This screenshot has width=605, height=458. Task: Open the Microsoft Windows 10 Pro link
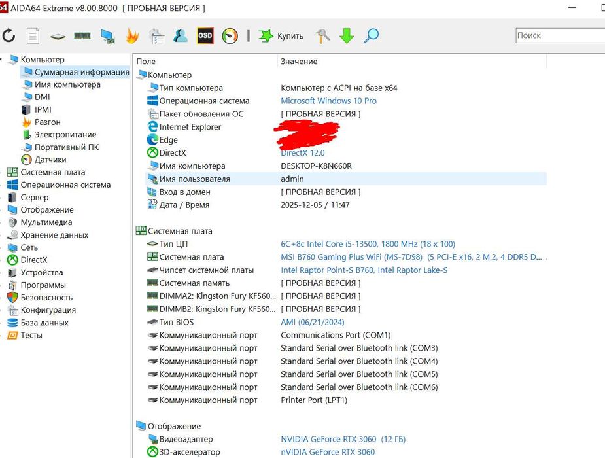point(328,101)
